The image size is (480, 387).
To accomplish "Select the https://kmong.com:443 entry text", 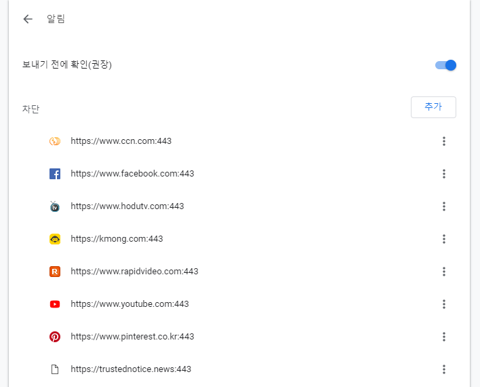I will click(117, 239).
